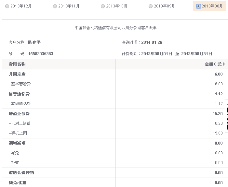Select the 2013年11月 billing month

coord(55,6)
